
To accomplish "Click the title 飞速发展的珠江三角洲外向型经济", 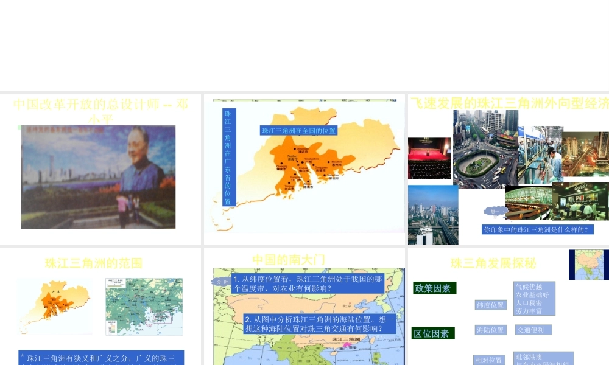I will coord(510,103).
